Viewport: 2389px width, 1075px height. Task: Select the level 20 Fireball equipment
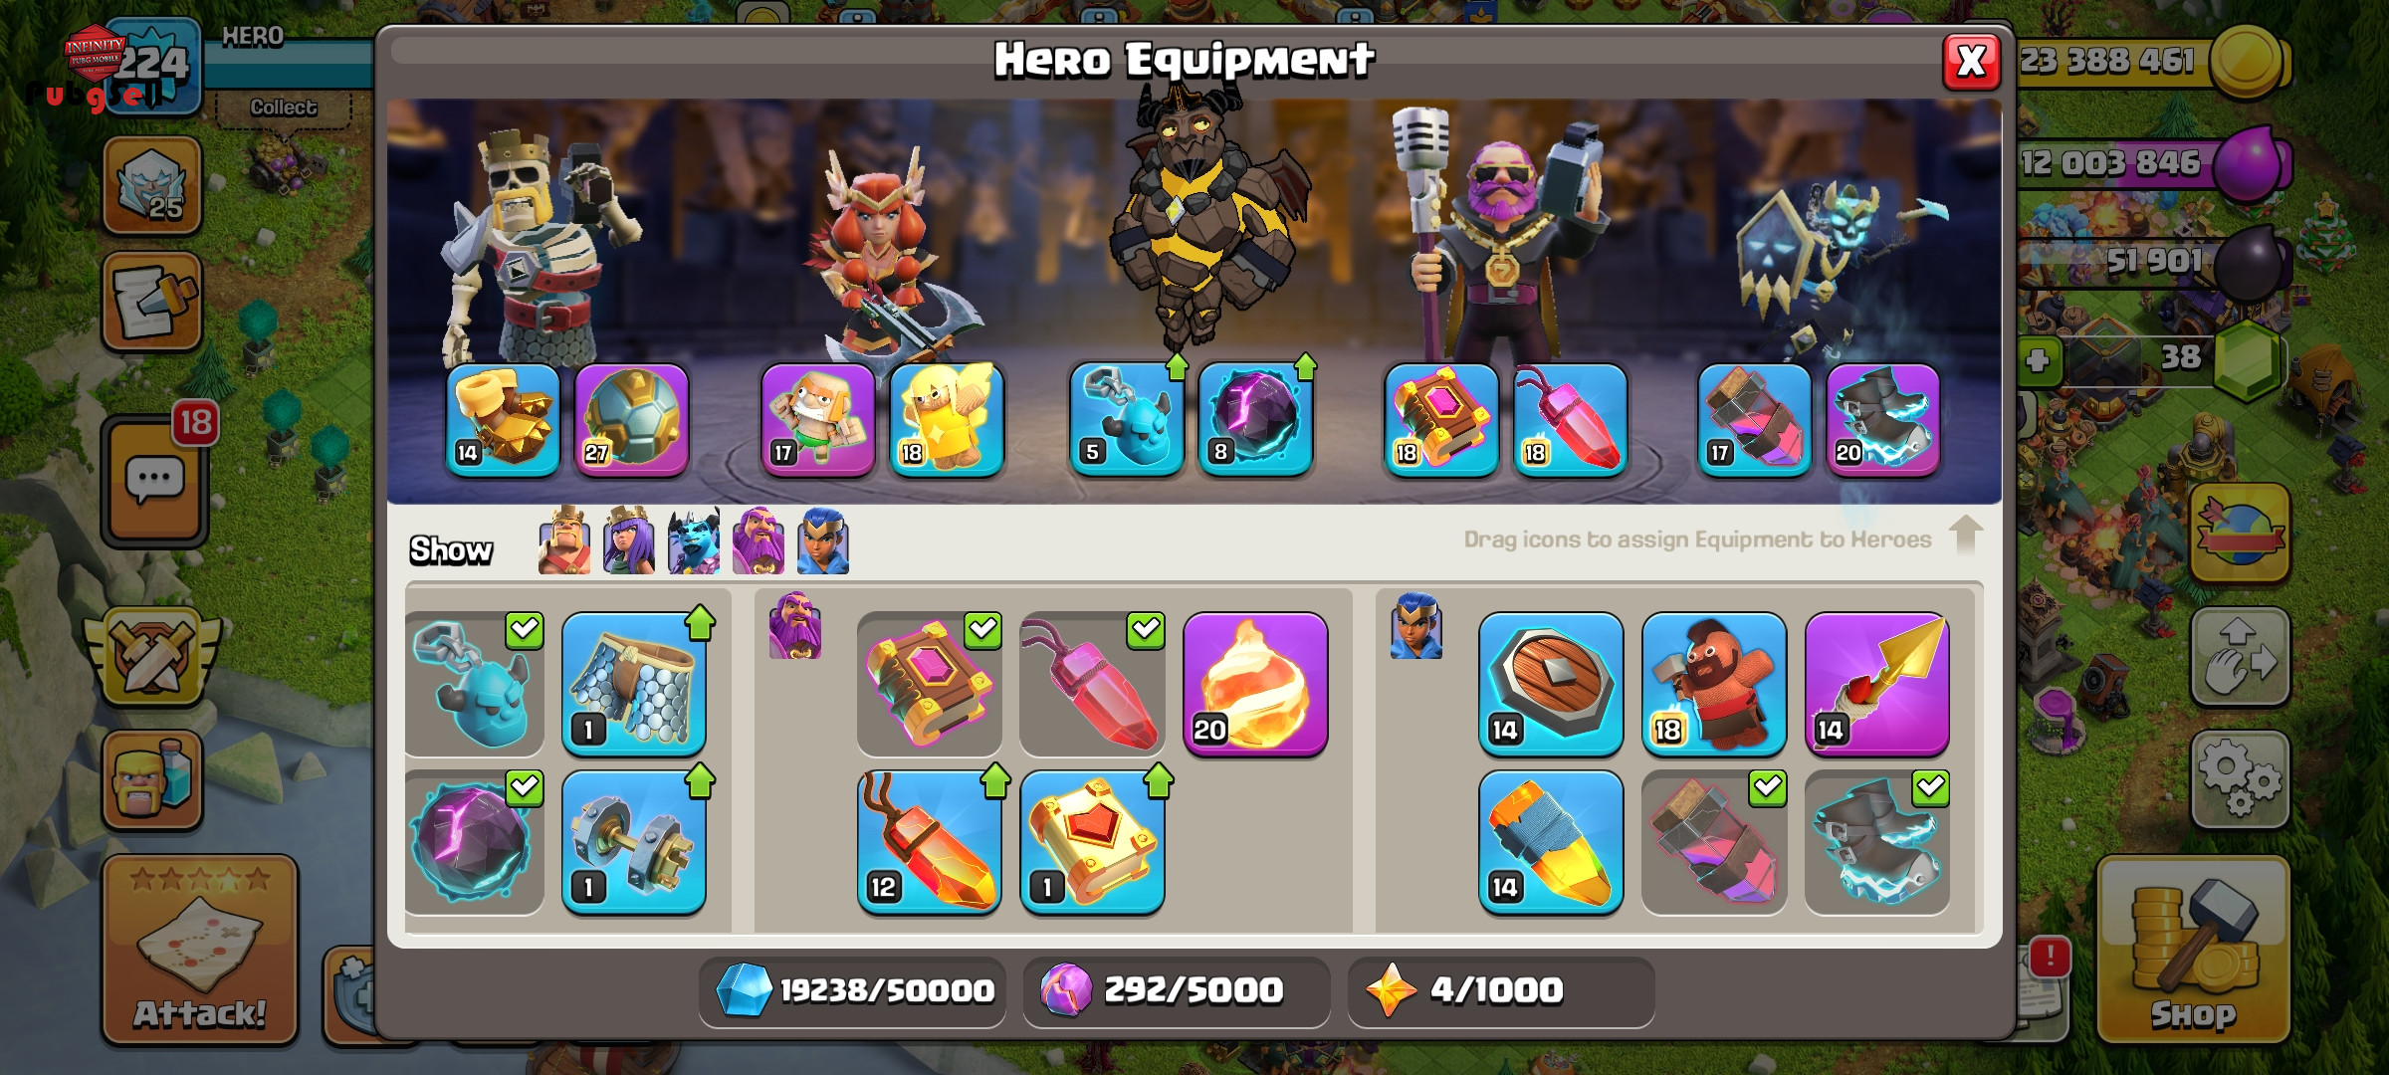(x=1255, y=684)
